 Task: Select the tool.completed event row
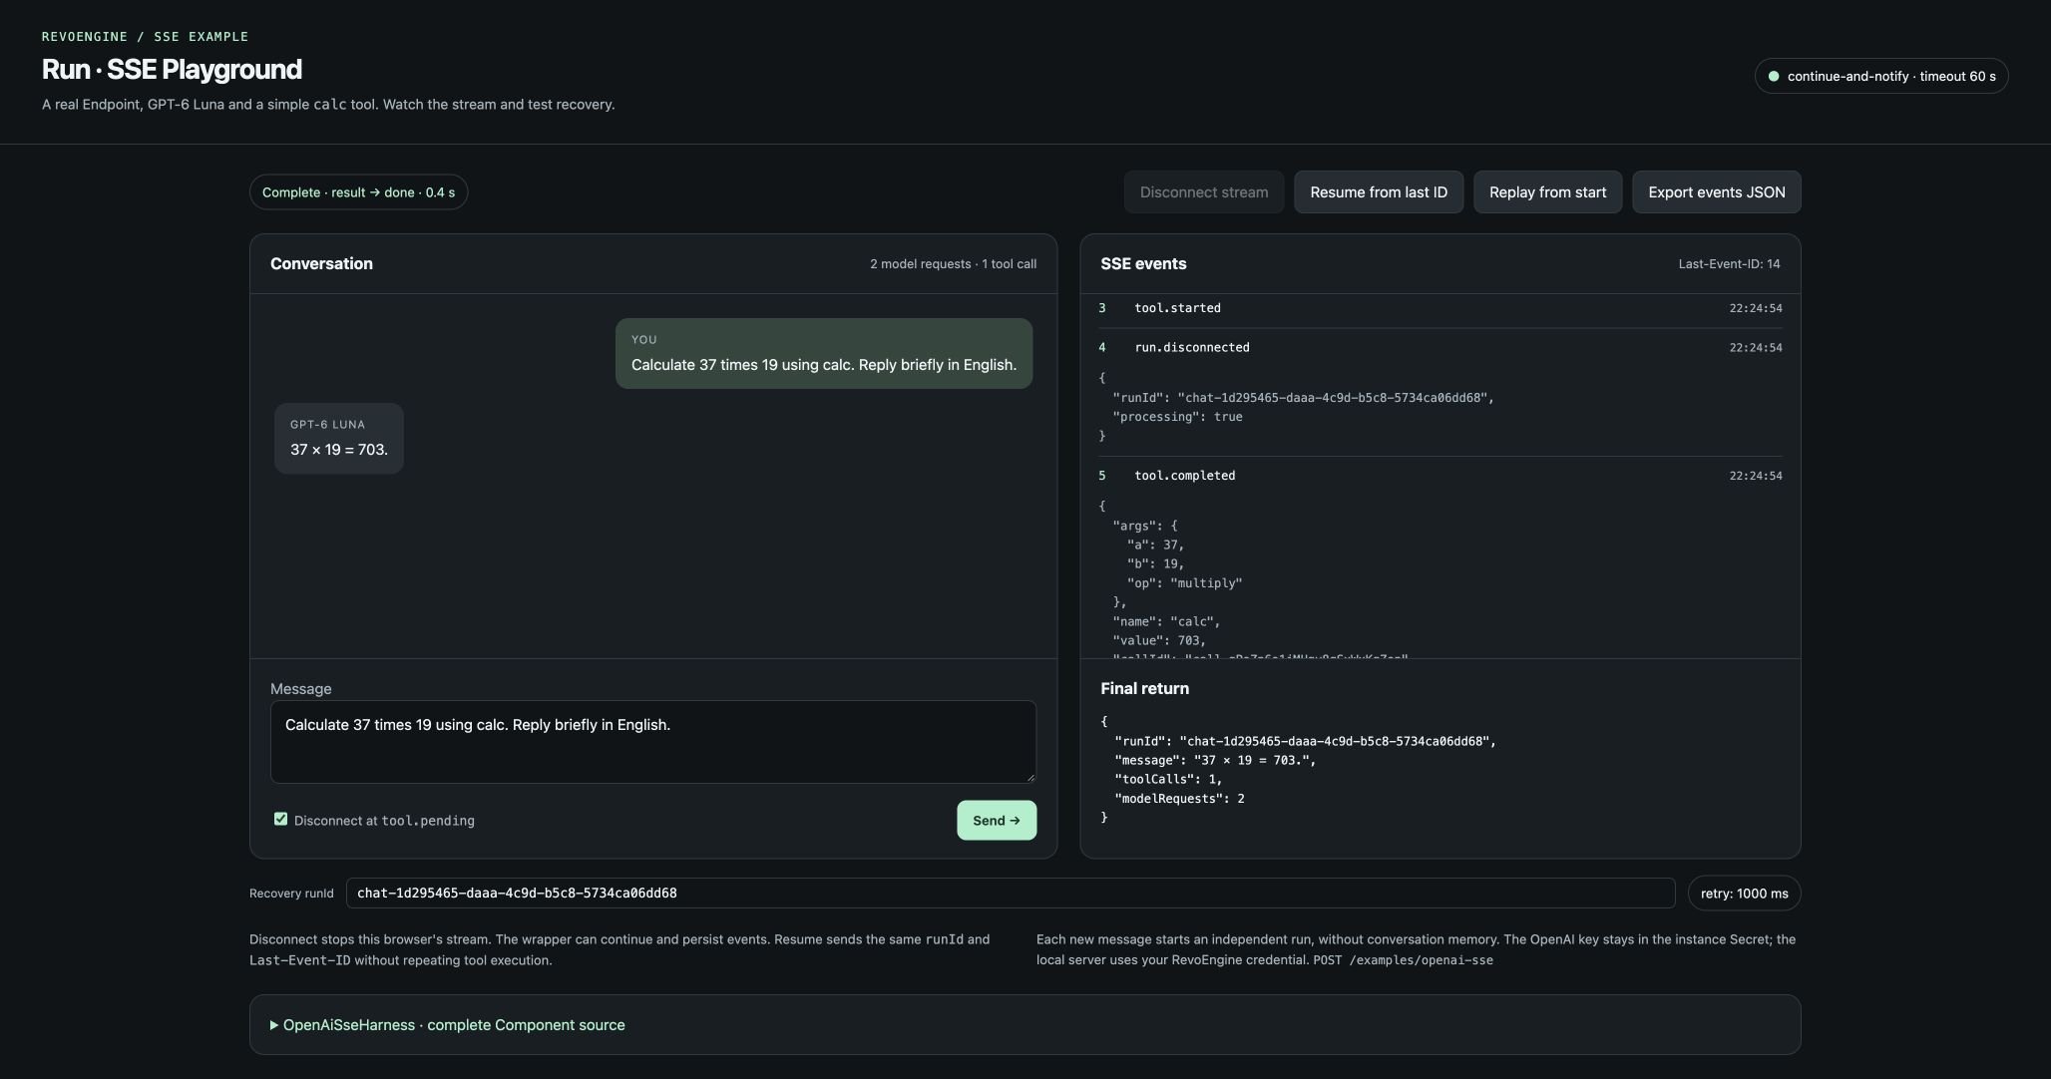point(1440,476)
